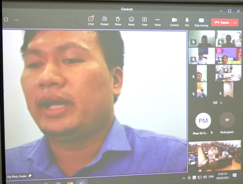Click the pin icon beside Hà Phúc Huân
The image size is (243, 184).
coord(30,176)
